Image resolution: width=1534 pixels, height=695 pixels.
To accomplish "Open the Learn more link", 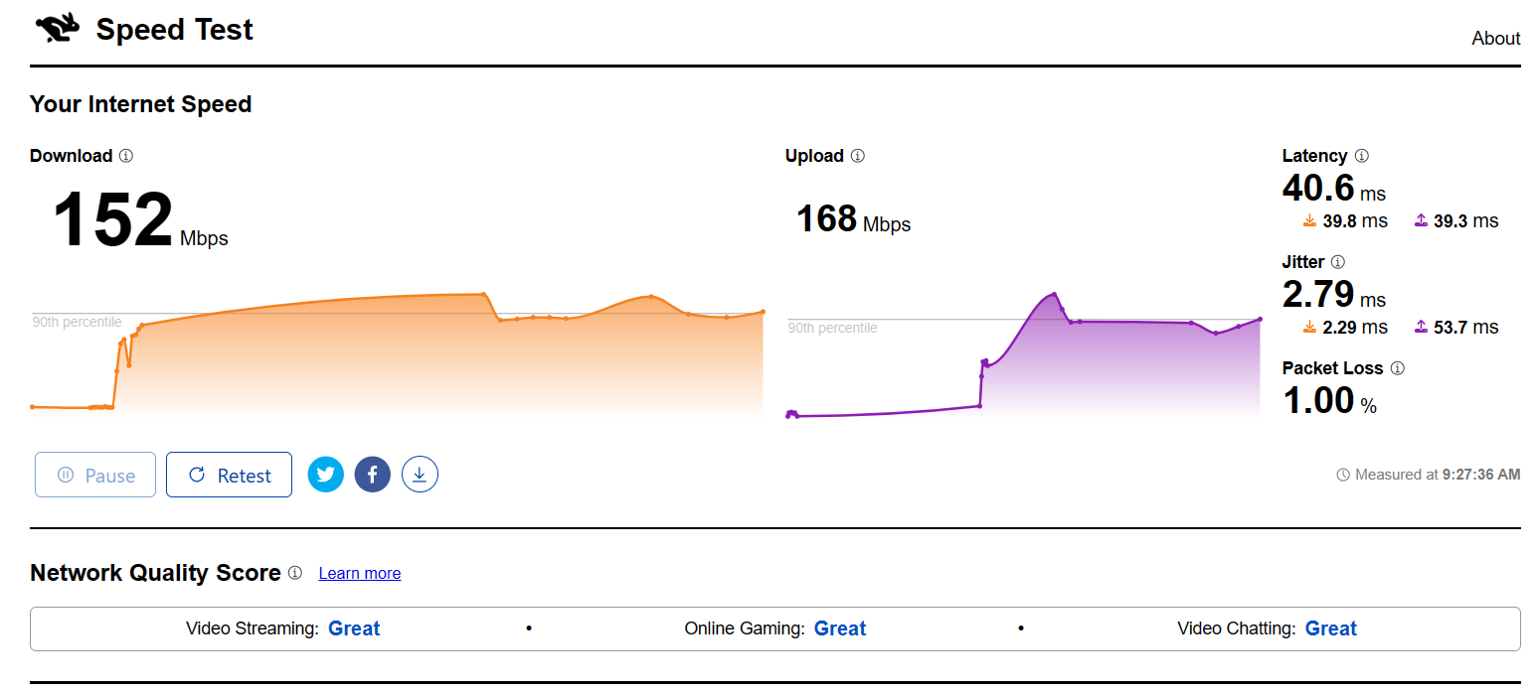I will click(360, 574).
